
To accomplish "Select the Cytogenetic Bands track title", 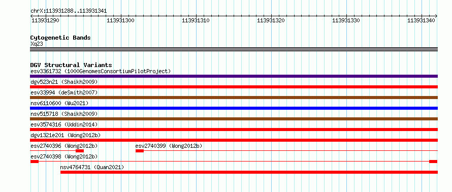I will (60, 38).
